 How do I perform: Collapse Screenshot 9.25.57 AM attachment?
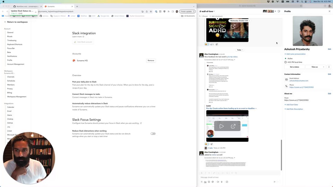[235, 60]
